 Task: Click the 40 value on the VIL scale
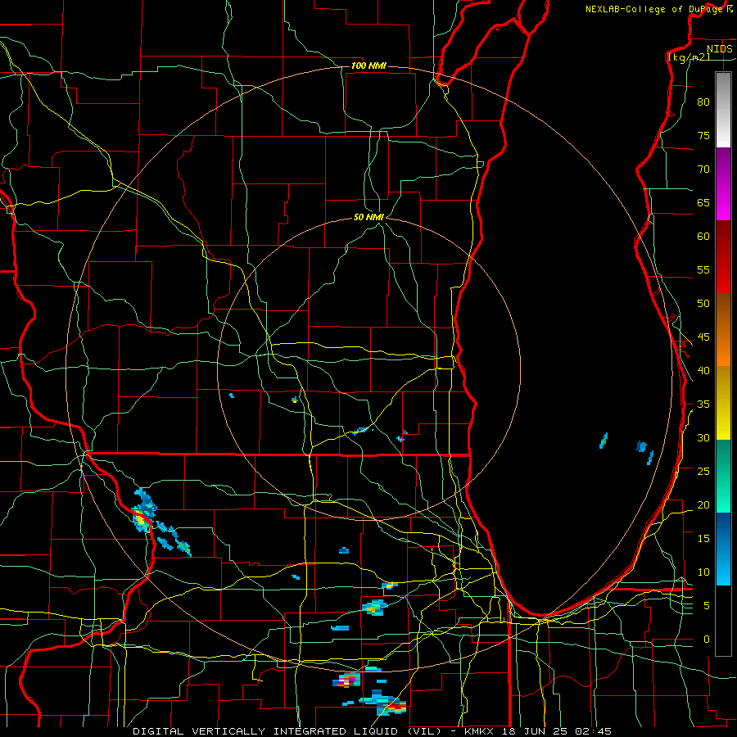coord(703,370)
